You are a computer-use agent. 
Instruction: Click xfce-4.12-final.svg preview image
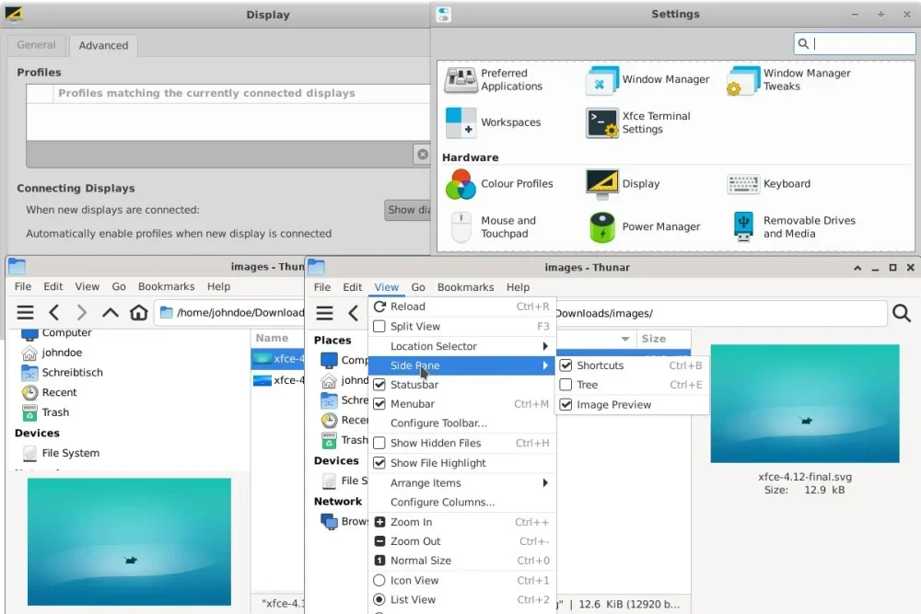pyautogui.click(x=805, y=404)
